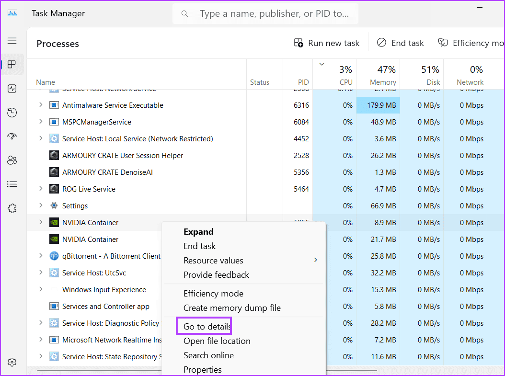Sort by Disk column header
This screenshot has height=376, width=505.
[x=422, y=74]
